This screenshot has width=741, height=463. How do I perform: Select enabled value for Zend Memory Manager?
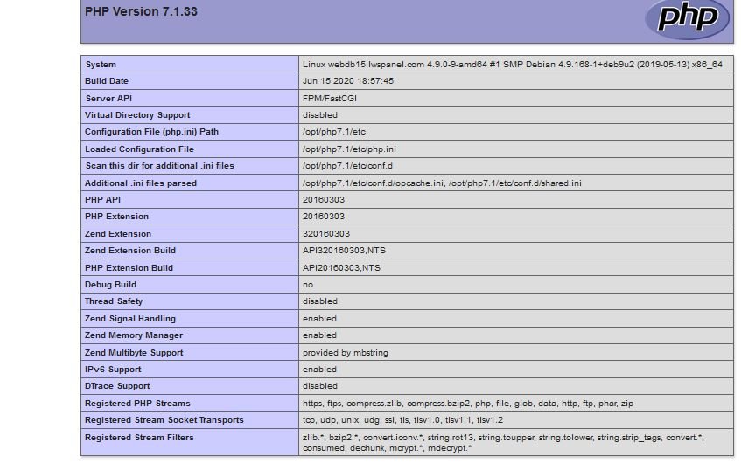coord(319,335)
